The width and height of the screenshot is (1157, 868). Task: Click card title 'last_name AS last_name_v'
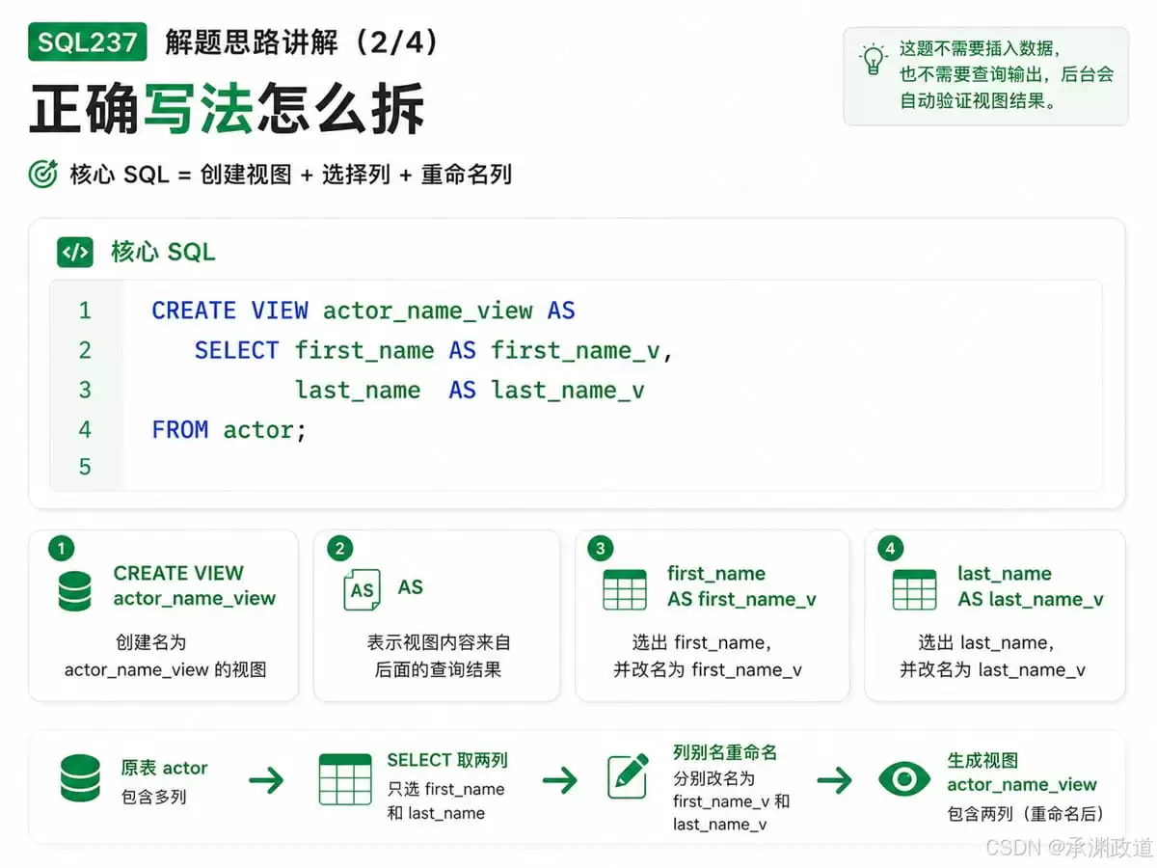1031,586
